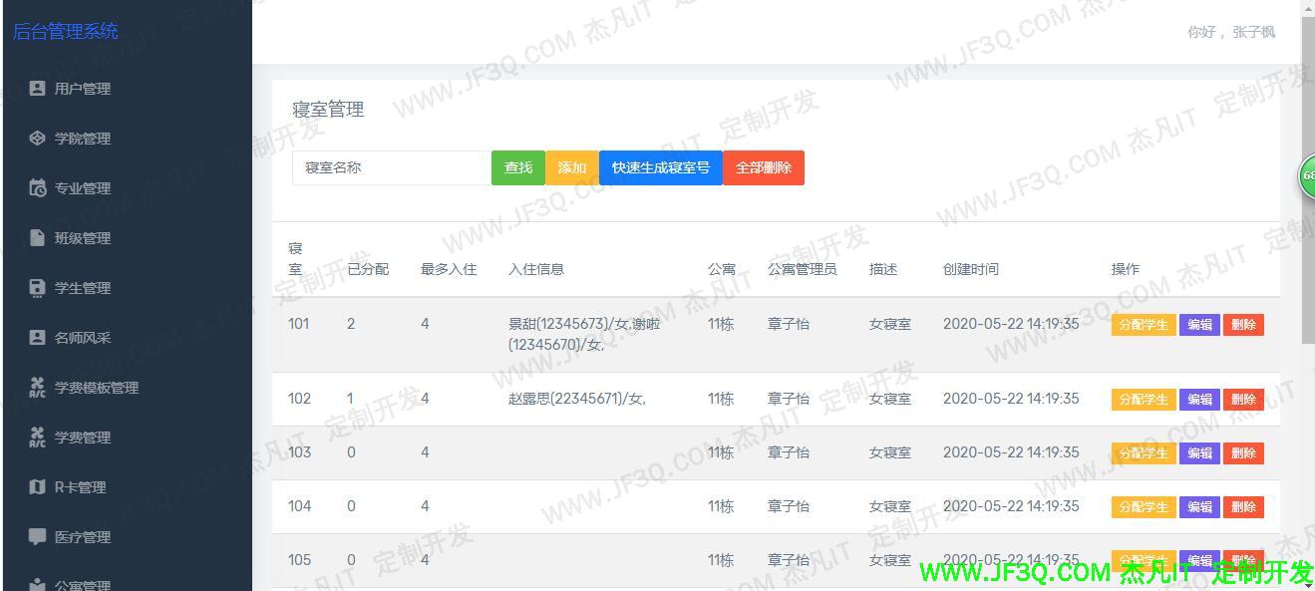1315x591 pixels.
Task: Open the 公寓管理 menu item
Action: pyautogui.click(x=82, y=585)
